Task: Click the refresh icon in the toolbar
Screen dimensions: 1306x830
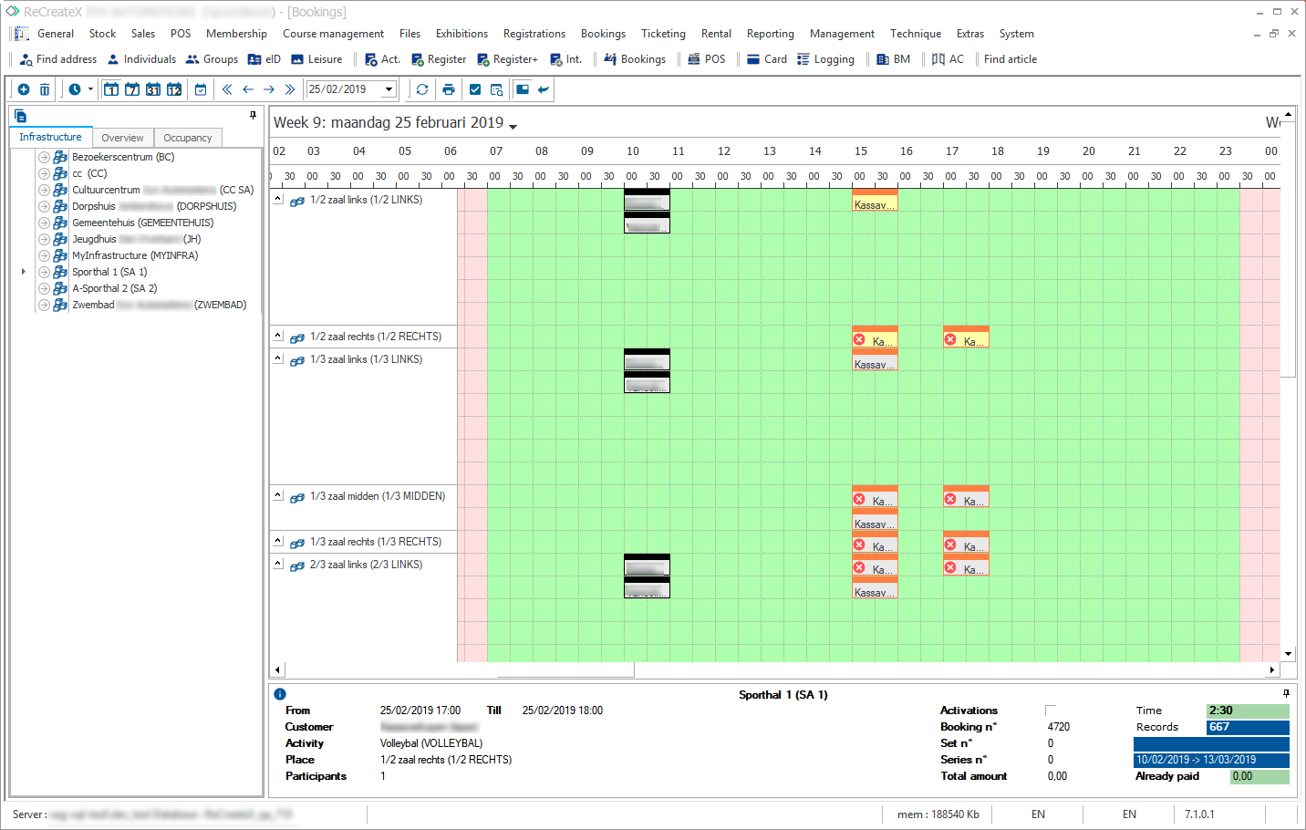Action: click(422, 89)
